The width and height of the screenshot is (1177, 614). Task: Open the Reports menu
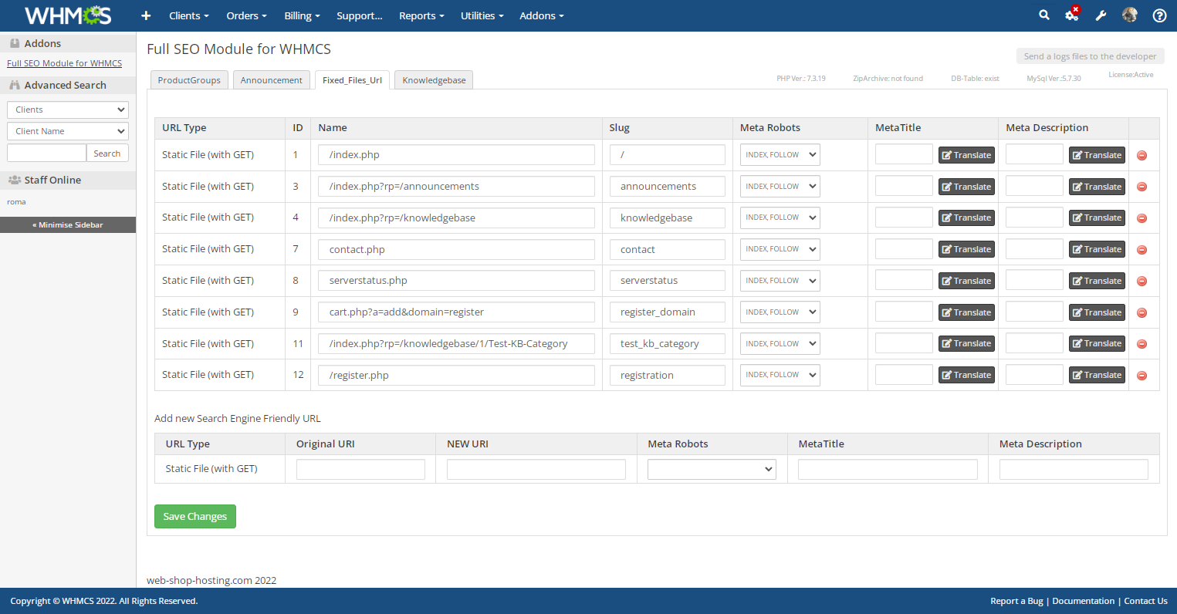coord(421,15)
